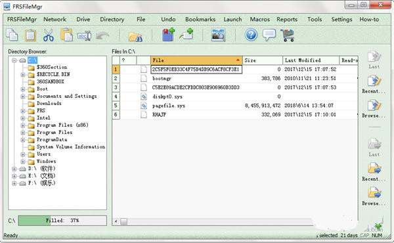Click the add bookmark icon
This screenshot has width=394, height=243.
tap(168, 35)
